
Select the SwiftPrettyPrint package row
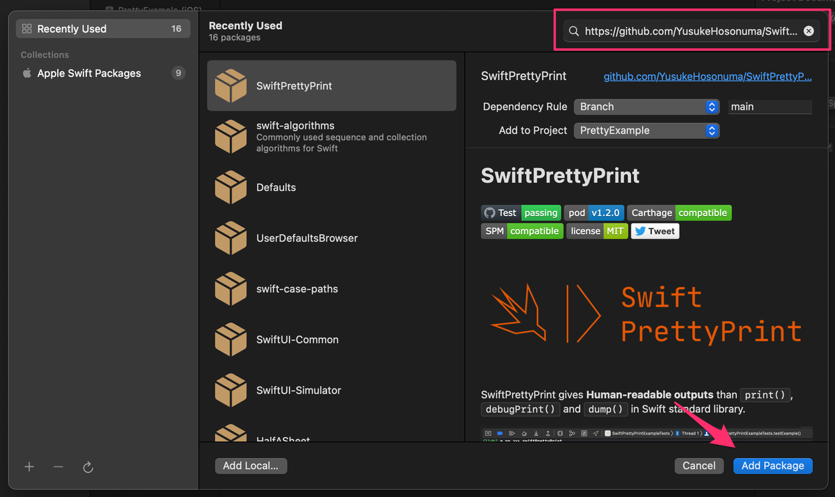332,85
